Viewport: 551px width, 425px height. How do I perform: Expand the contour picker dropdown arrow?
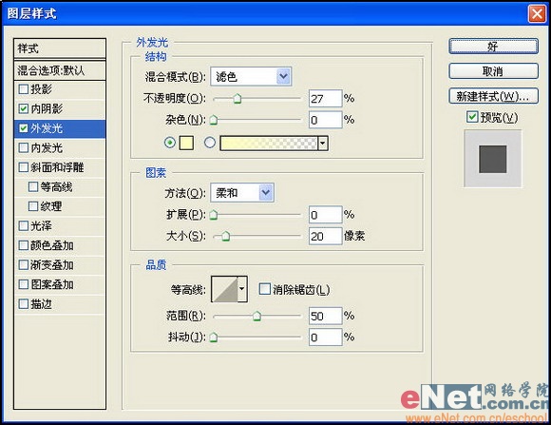242,289
